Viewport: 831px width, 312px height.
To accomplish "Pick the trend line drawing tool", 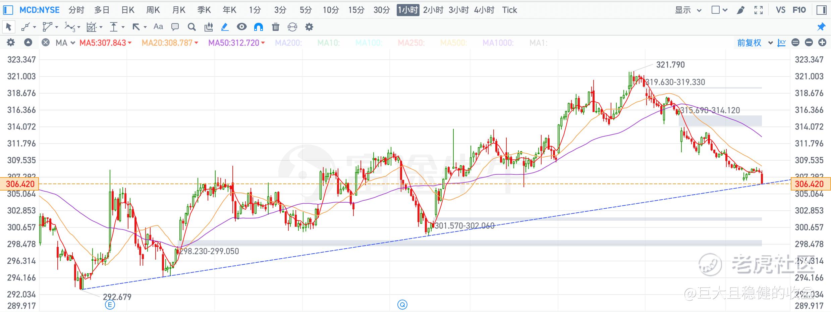I will 25,27.
